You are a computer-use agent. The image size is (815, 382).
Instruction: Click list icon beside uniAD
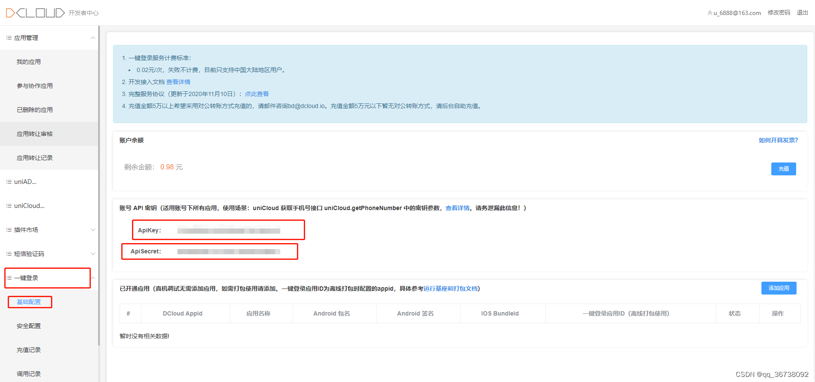coord(9,182)
